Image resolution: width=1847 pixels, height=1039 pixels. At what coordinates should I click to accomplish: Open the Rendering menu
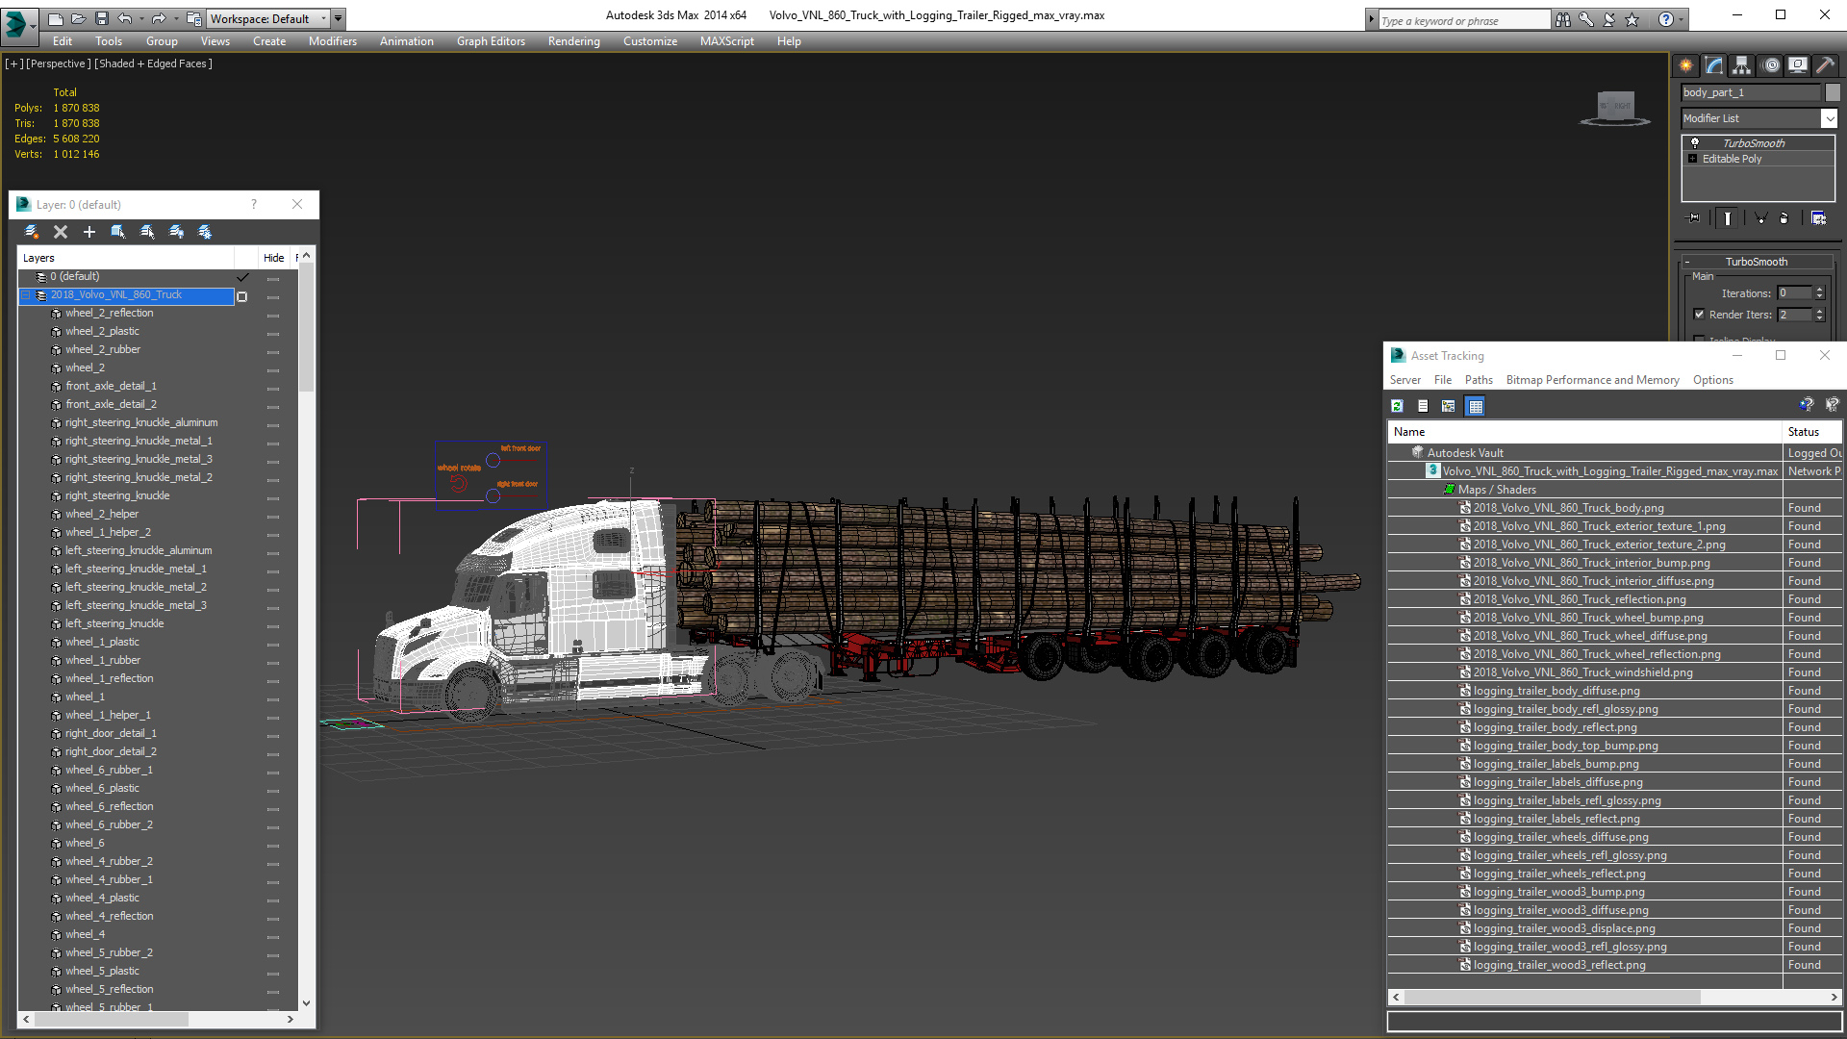tap(573, 41)
